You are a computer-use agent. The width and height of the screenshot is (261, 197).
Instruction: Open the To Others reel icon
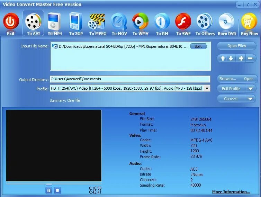[x=205, y=22]
